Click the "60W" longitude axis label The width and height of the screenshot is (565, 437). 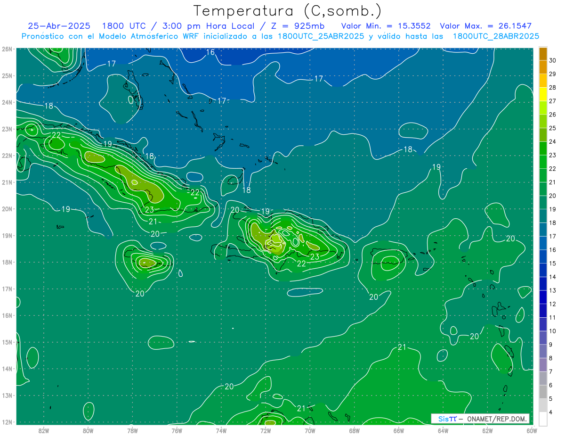(532, 430)
